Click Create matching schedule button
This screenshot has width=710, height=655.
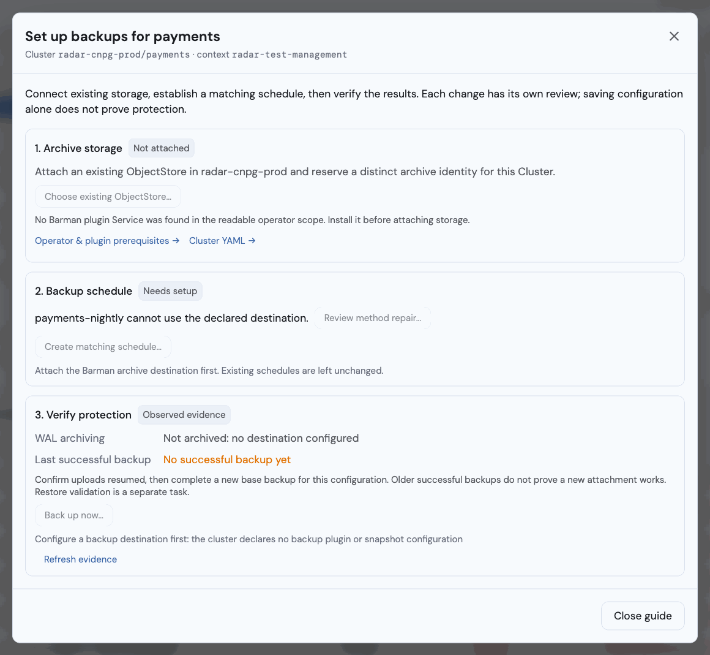[103, 347]
